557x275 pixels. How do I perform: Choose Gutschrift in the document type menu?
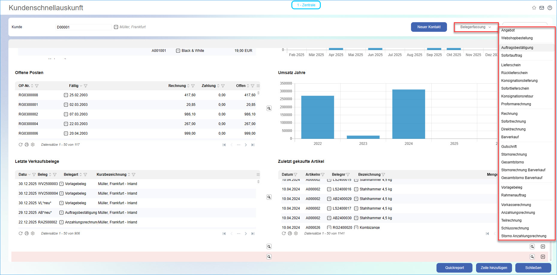click(509, 147)
